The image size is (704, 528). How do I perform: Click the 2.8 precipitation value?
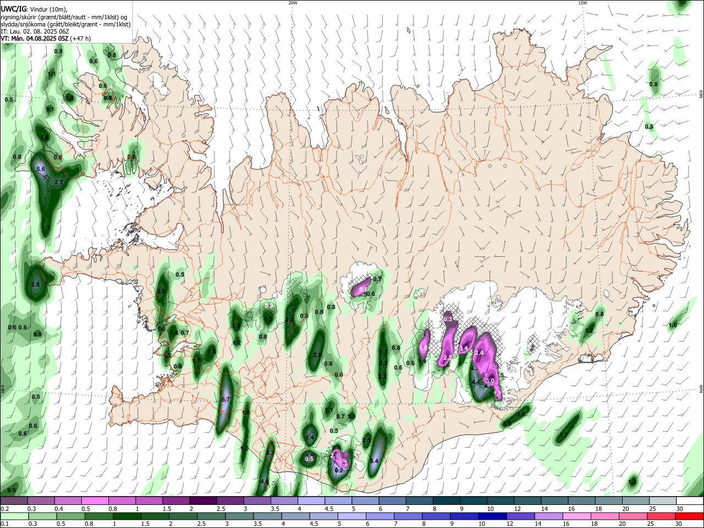(x=36, y=284)
